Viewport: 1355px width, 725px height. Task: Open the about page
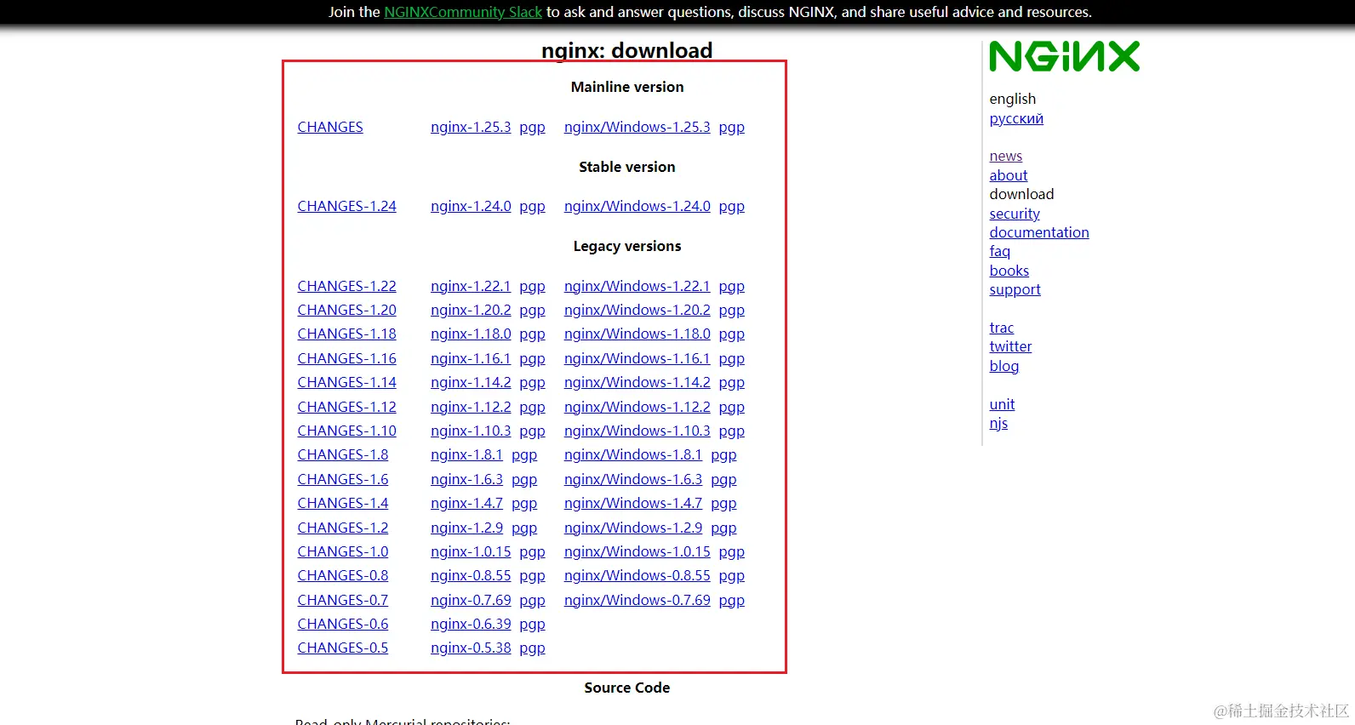click(1009, 175)
